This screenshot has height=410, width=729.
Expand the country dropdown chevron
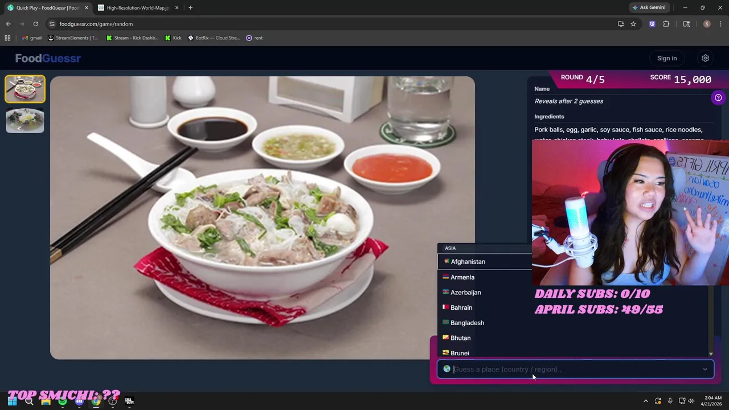click(x=705, y=369)
